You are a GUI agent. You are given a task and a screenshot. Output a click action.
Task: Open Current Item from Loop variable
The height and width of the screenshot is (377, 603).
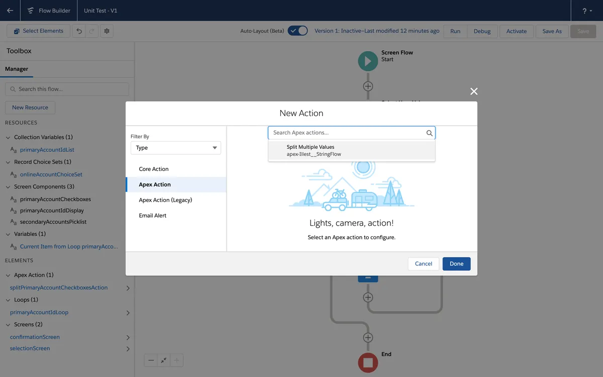(x=69, y=247)
